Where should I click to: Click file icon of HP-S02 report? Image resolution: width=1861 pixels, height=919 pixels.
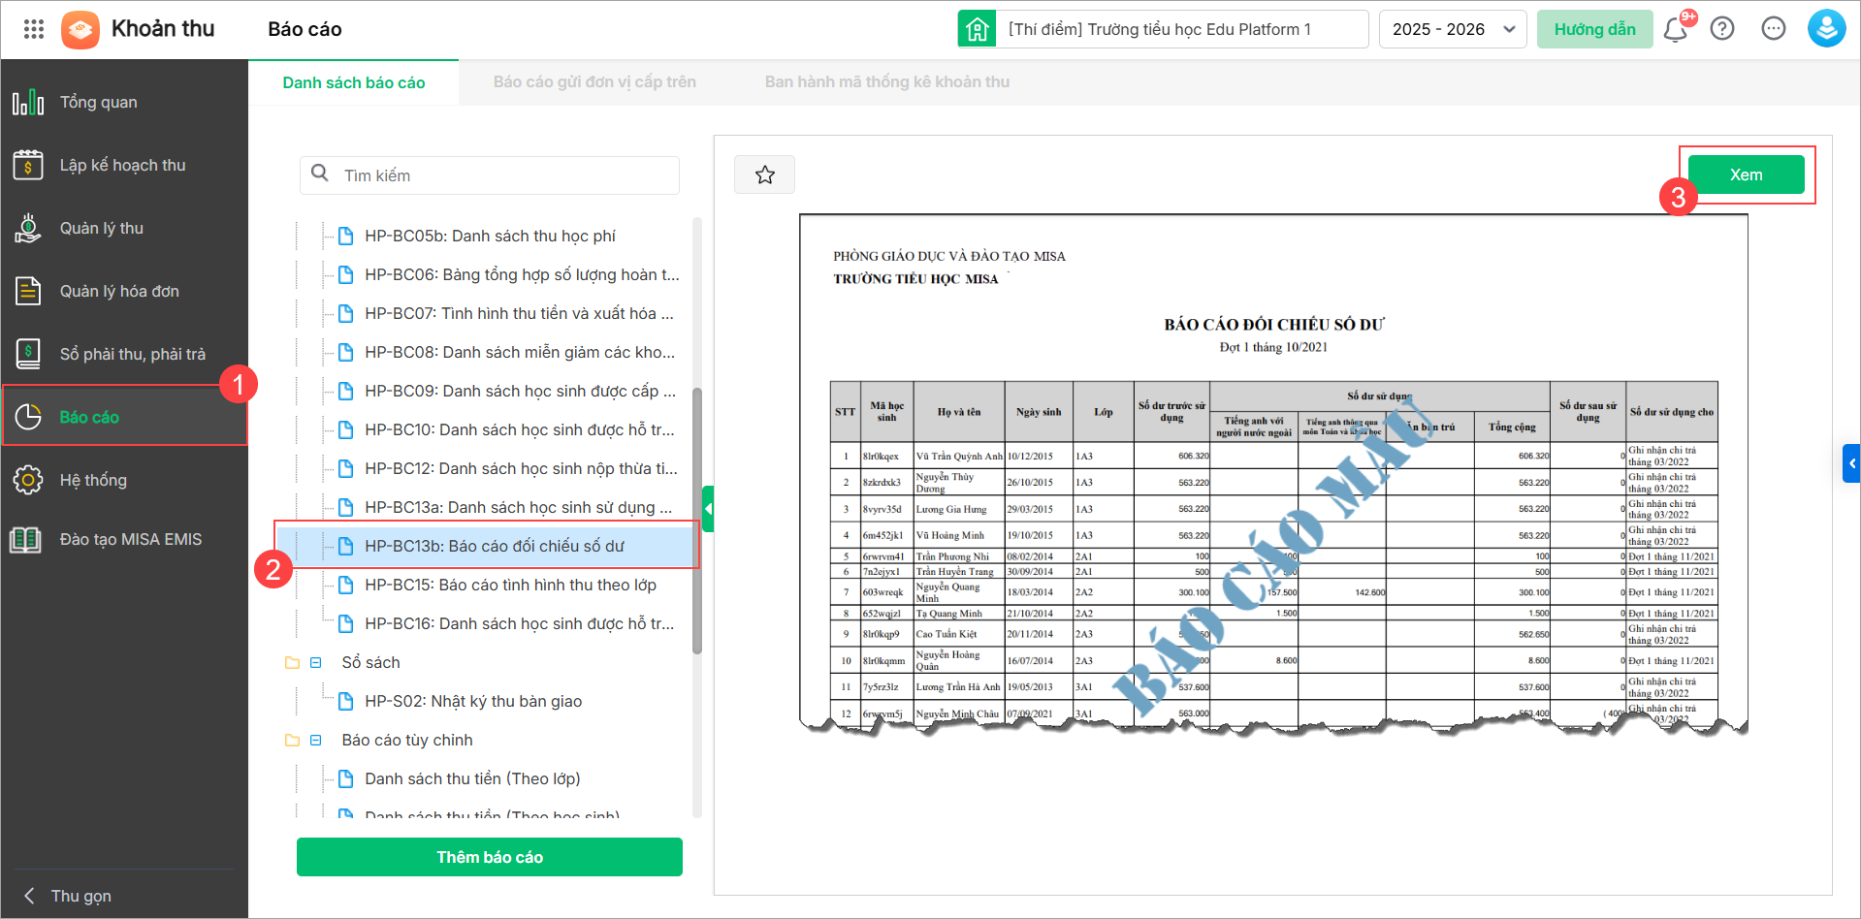tap(345, 701)
